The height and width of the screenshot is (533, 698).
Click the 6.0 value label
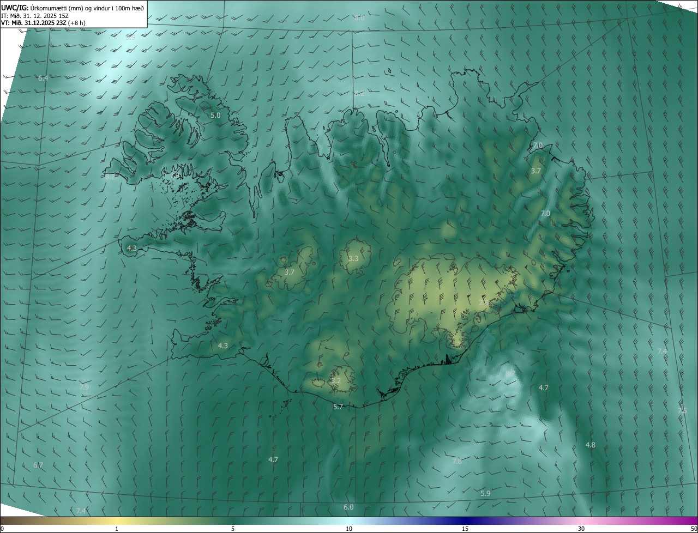click(x=348, y=507)
